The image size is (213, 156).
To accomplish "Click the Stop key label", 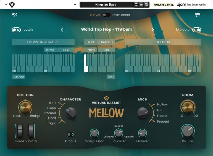I will tap(111, 77).
